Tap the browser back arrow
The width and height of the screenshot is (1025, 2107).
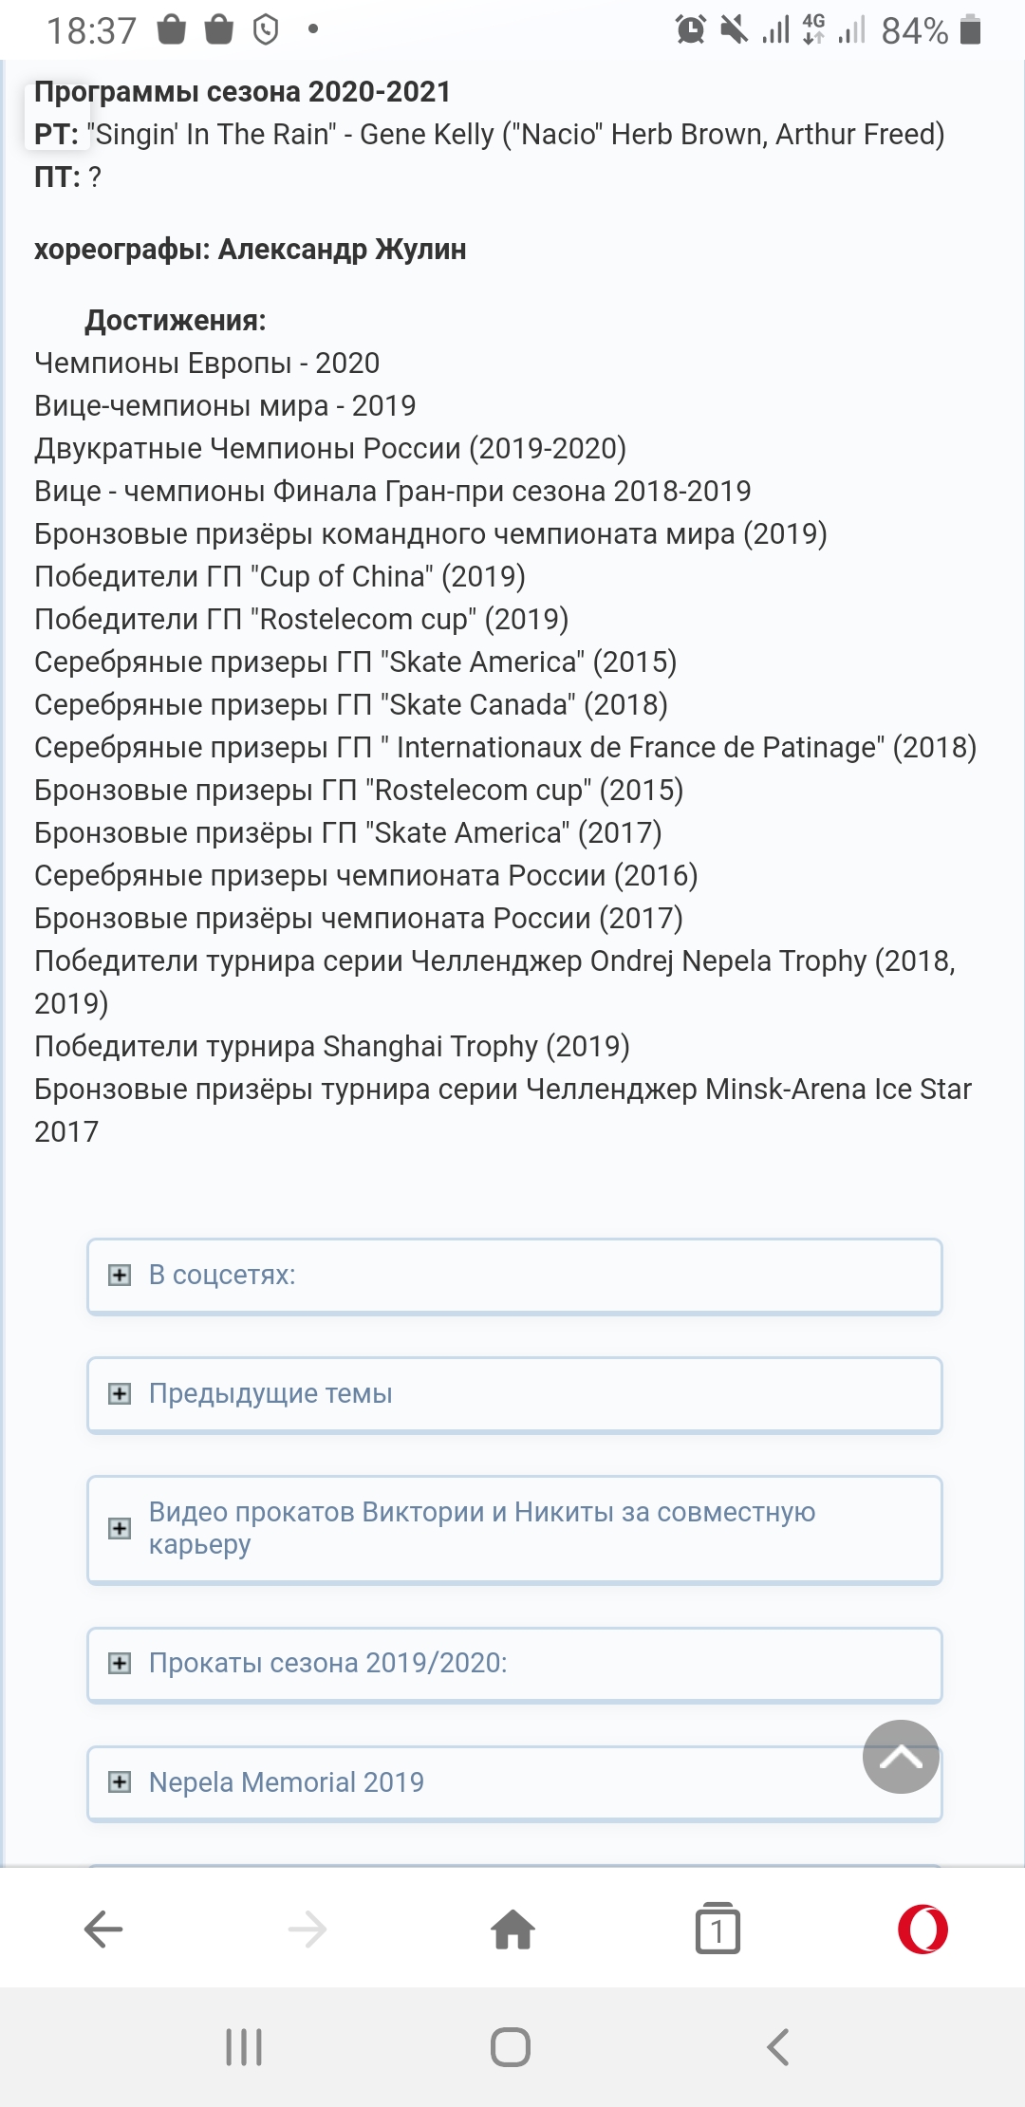click(x=103, y=1930)
